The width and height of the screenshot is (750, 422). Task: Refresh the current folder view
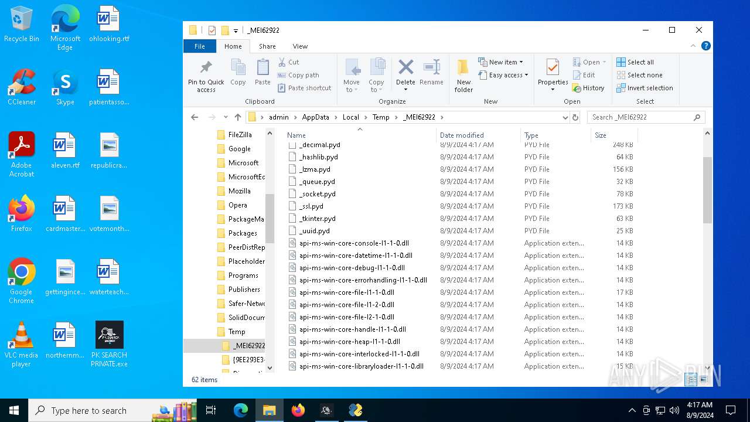(575, 117)
